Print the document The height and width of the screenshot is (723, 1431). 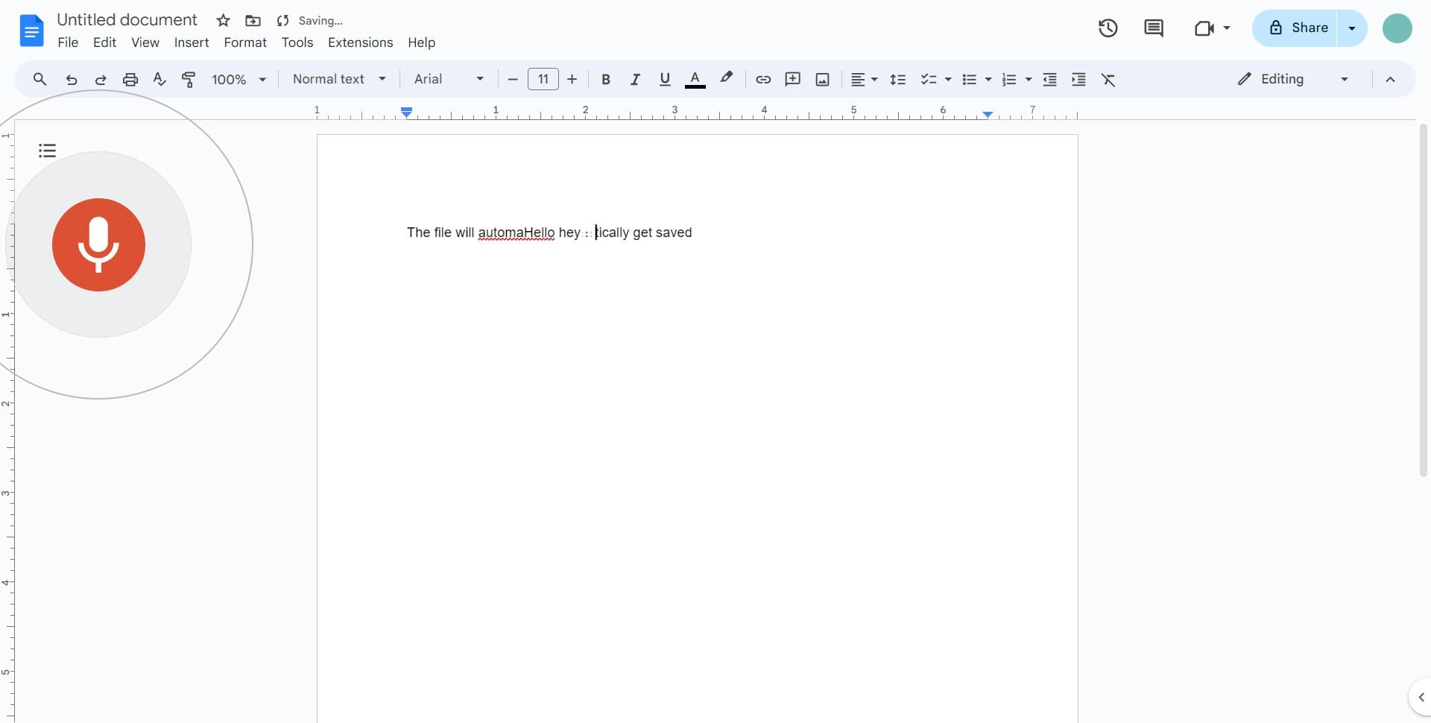click(x=130, y=79)
